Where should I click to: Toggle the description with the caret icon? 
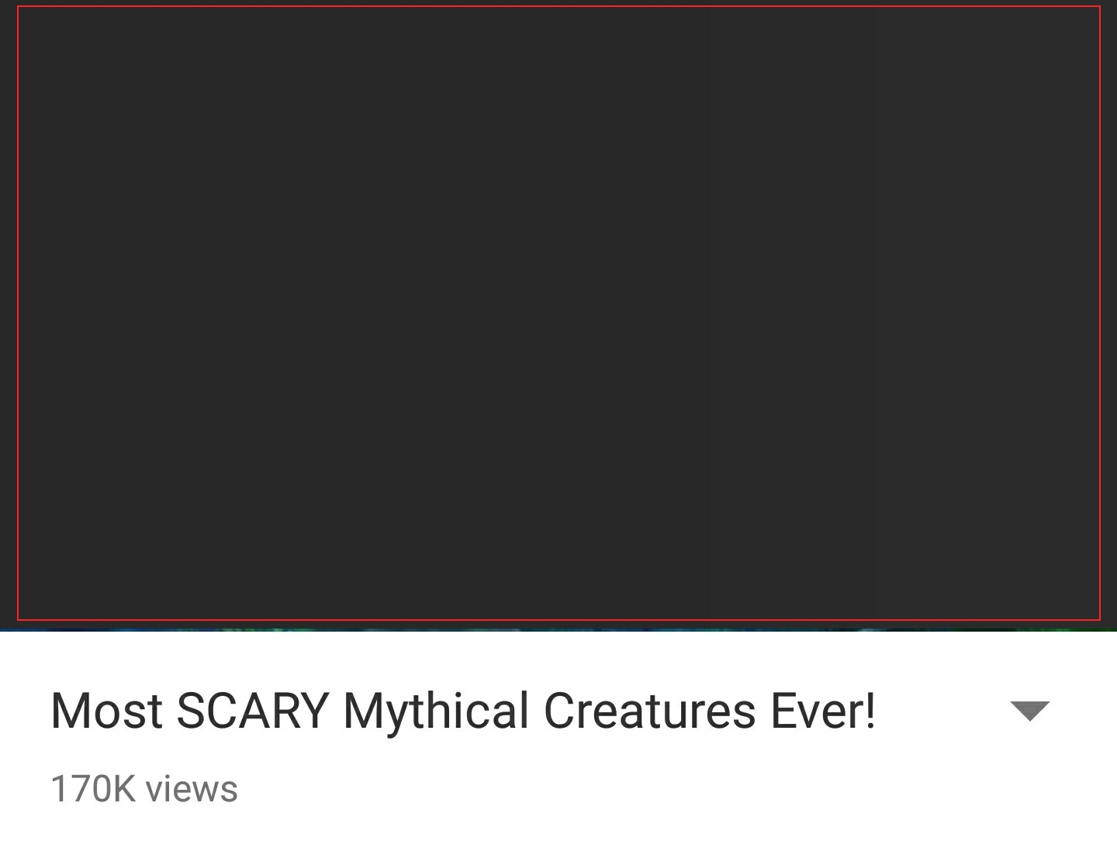(1029, 711)
